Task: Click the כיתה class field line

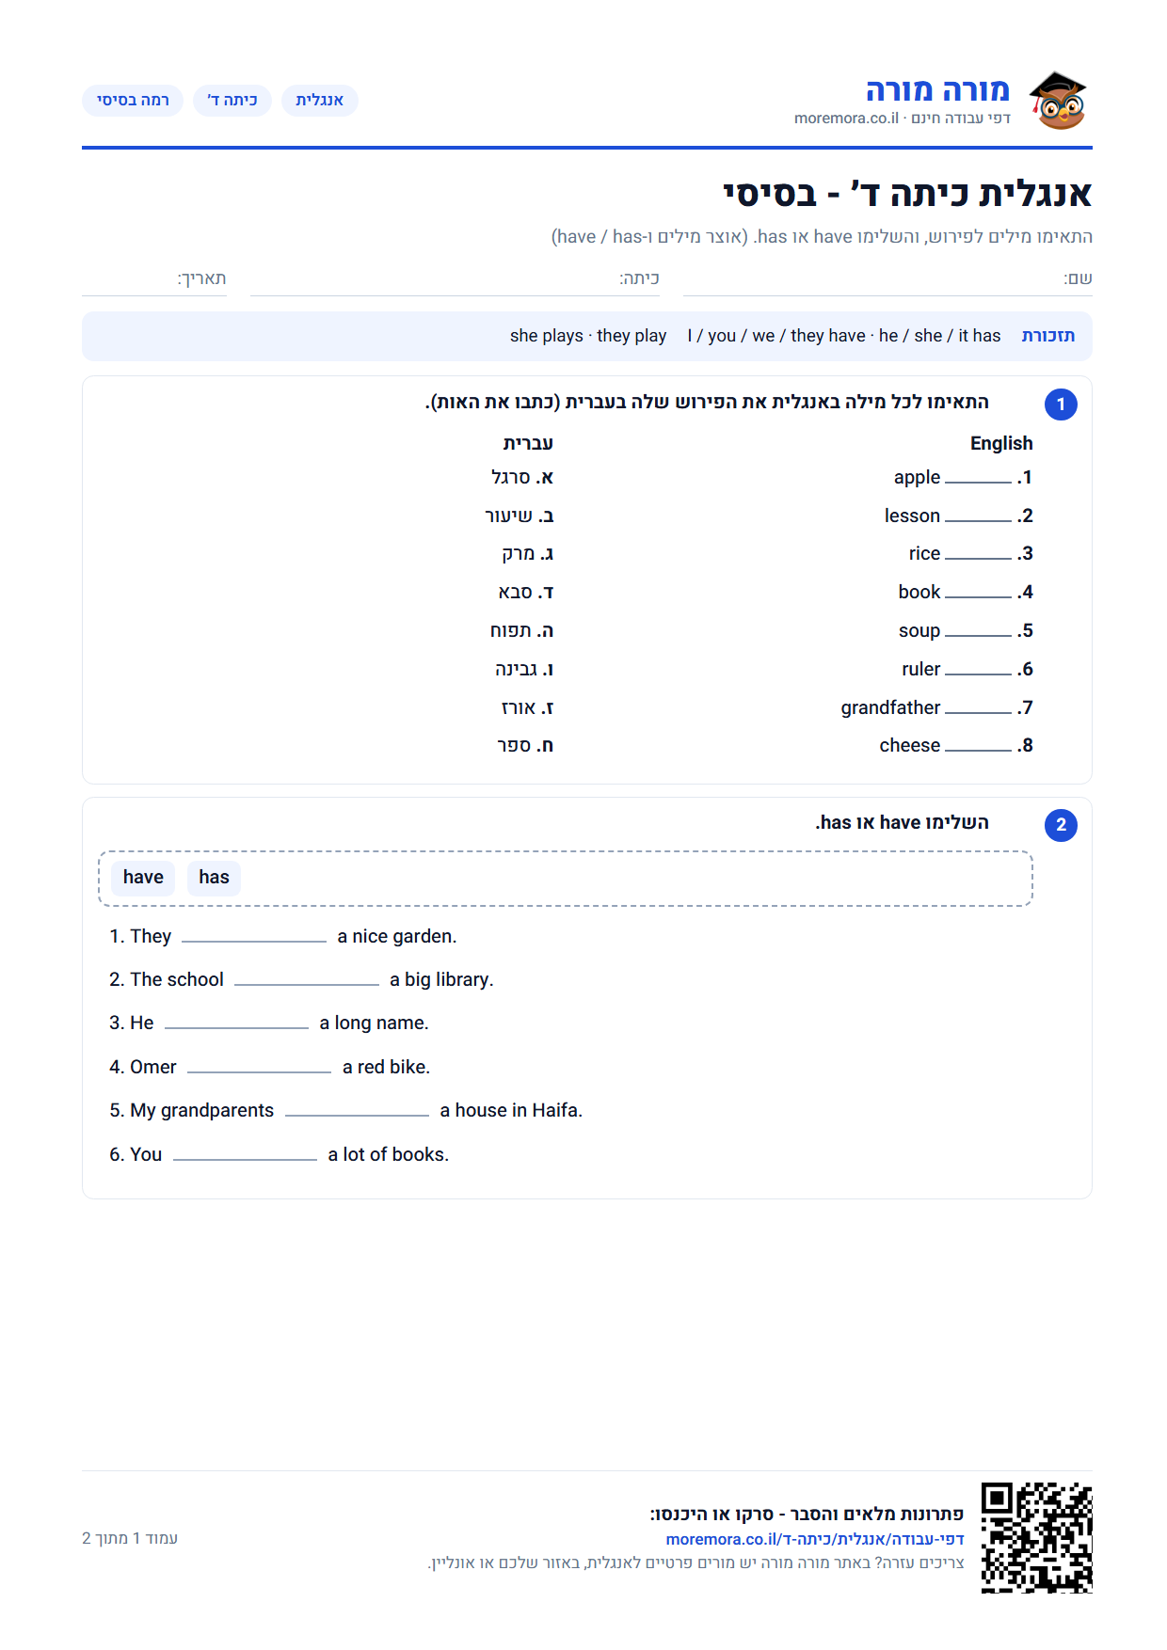Action: pos(455,280)
